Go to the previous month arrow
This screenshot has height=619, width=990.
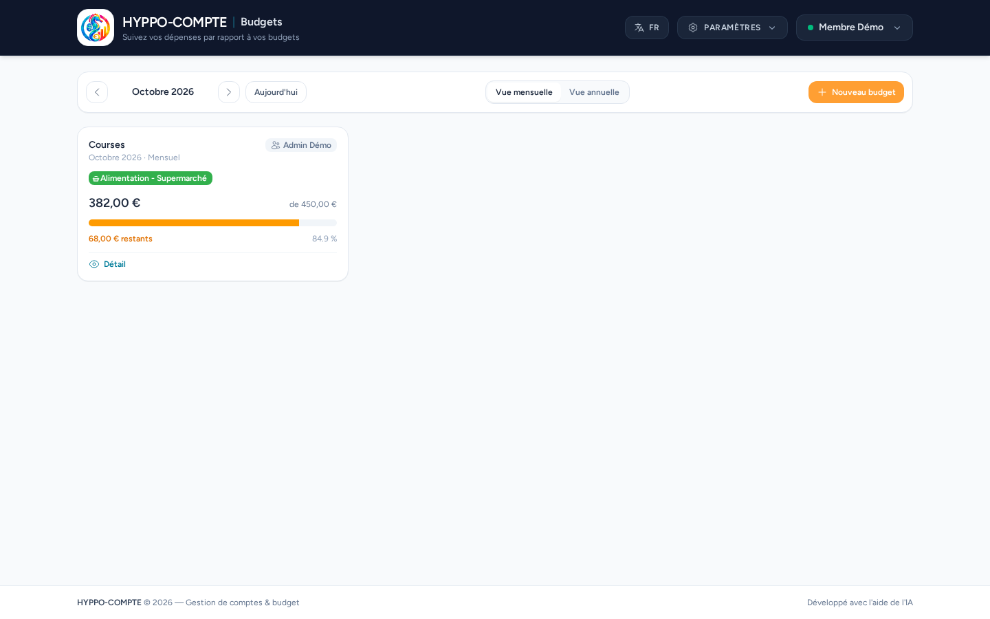(97, 92)
